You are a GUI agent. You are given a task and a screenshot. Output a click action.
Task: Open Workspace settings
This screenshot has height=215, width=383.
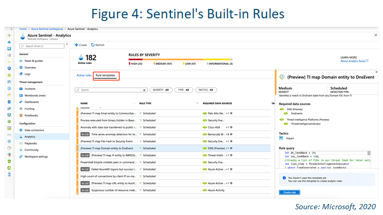click(36, 157)
